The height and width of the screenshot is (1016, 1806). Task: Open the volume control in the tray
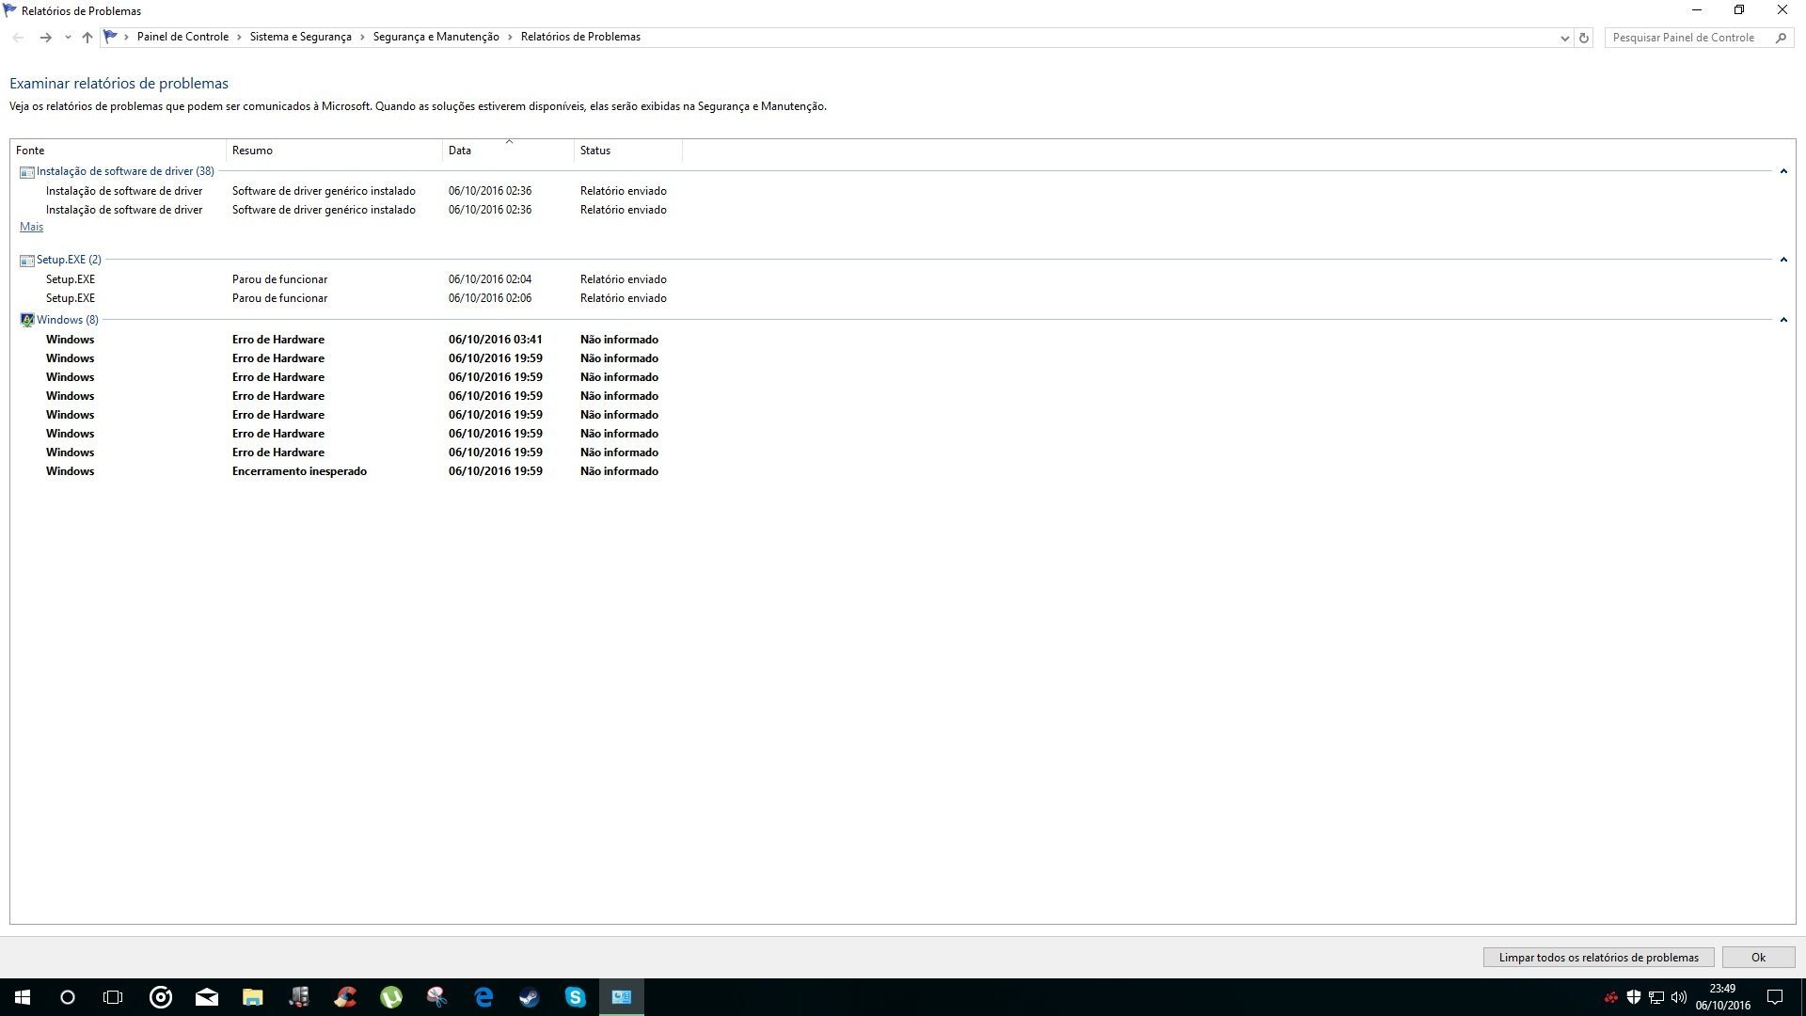pos(1679,997)
